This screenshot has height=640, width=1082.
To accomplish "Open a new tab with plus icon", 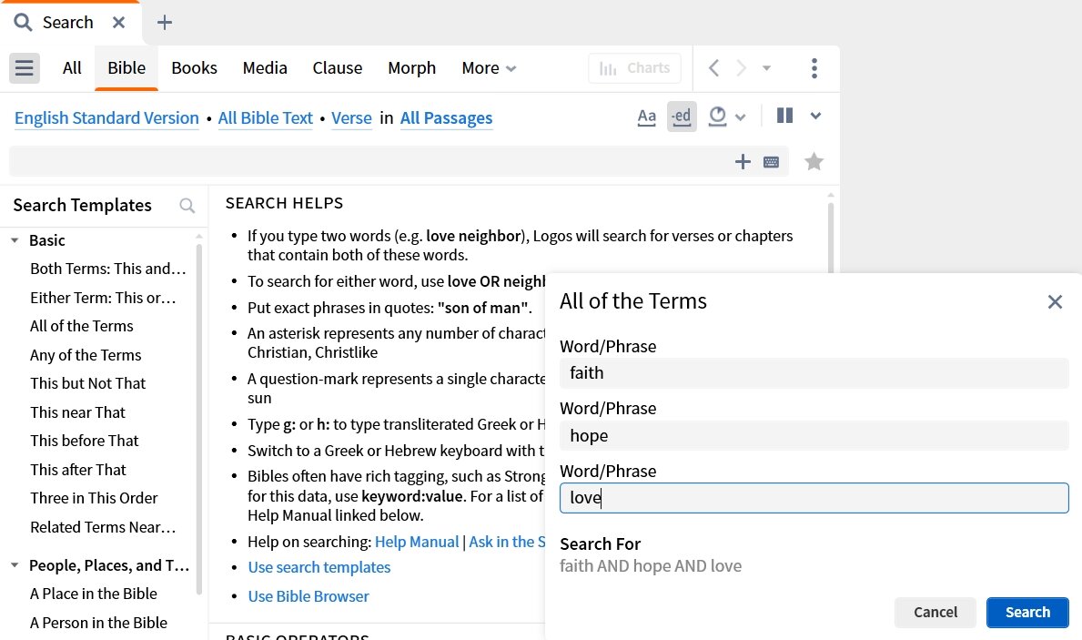I will click(x=164, y=22).
